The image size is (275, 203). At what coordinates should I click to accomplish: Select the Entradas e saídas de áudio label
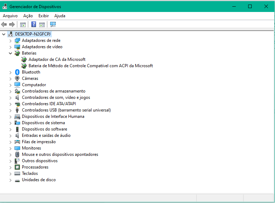pos(46,135)
